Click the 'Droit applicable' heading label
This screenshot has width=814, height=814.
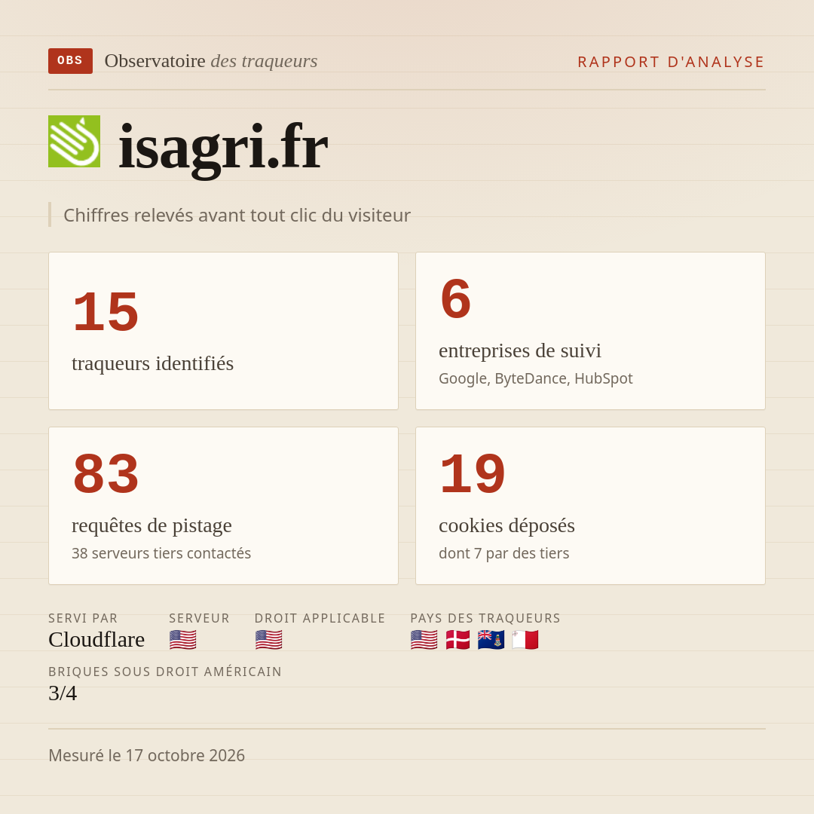(x=320, y=618)
